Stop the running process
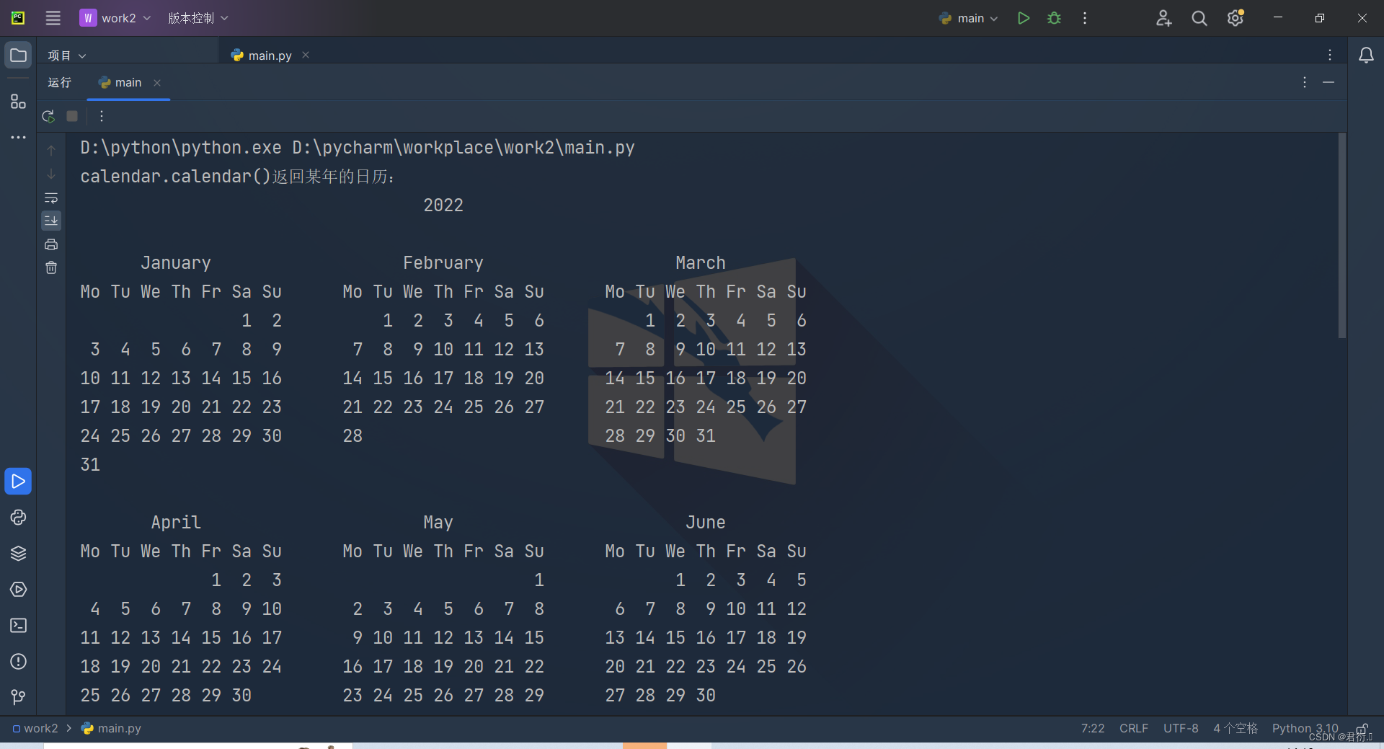Image resolution: width=1384 pixels, height=749 pixels. point(72,116)
